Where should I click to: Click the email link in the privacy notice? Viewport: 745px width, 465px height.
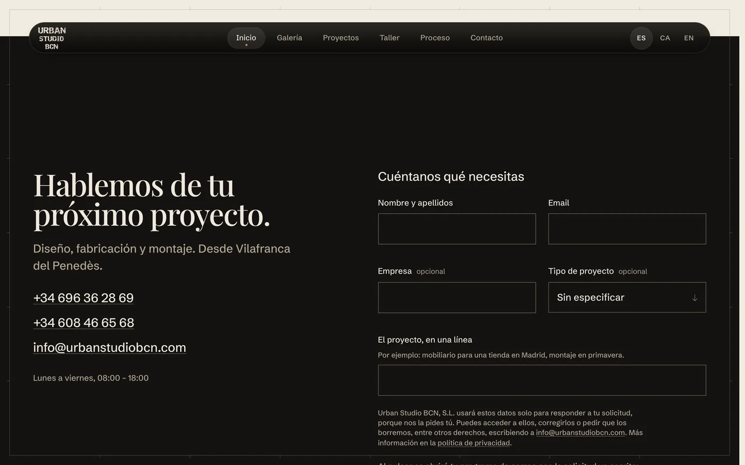click(580, 433)
